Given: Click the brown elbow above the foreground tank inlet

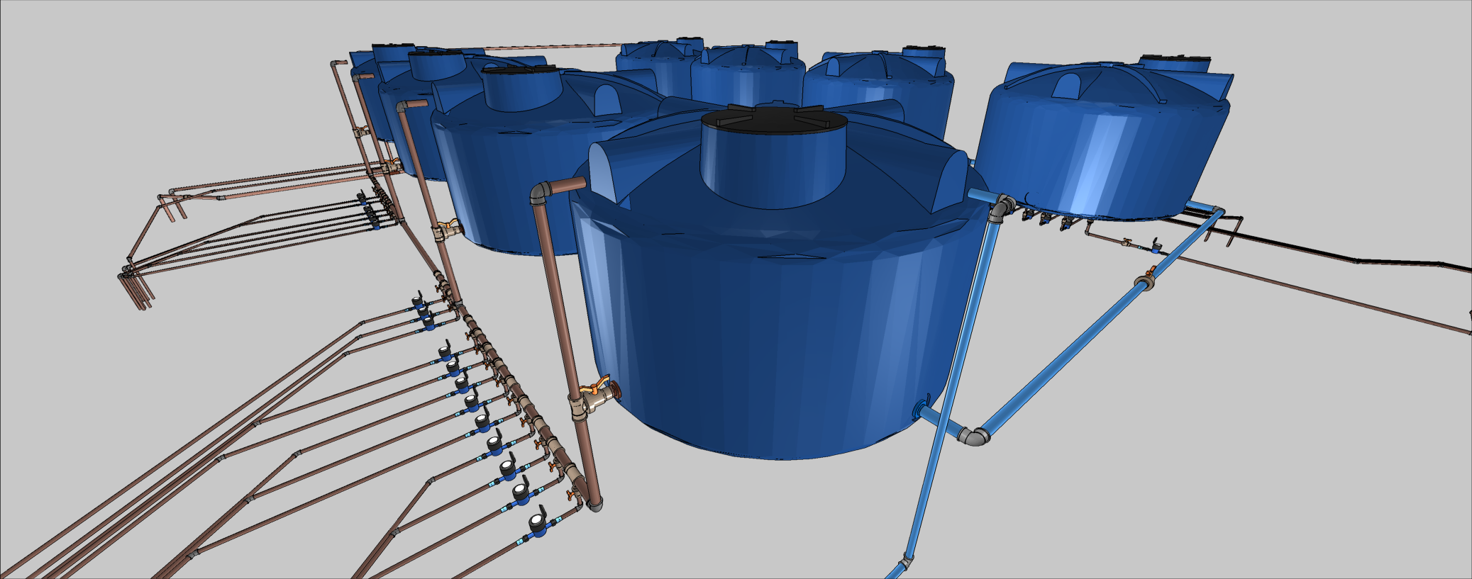Looking at the screenshot, I should pos(541,192).
